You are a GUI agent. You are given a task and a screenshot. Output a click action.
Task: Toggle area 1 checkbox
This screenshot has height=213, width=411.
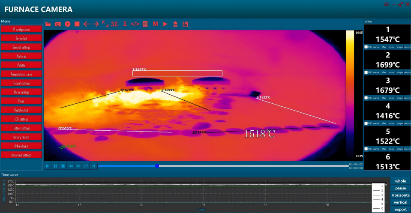coord(366,47)
